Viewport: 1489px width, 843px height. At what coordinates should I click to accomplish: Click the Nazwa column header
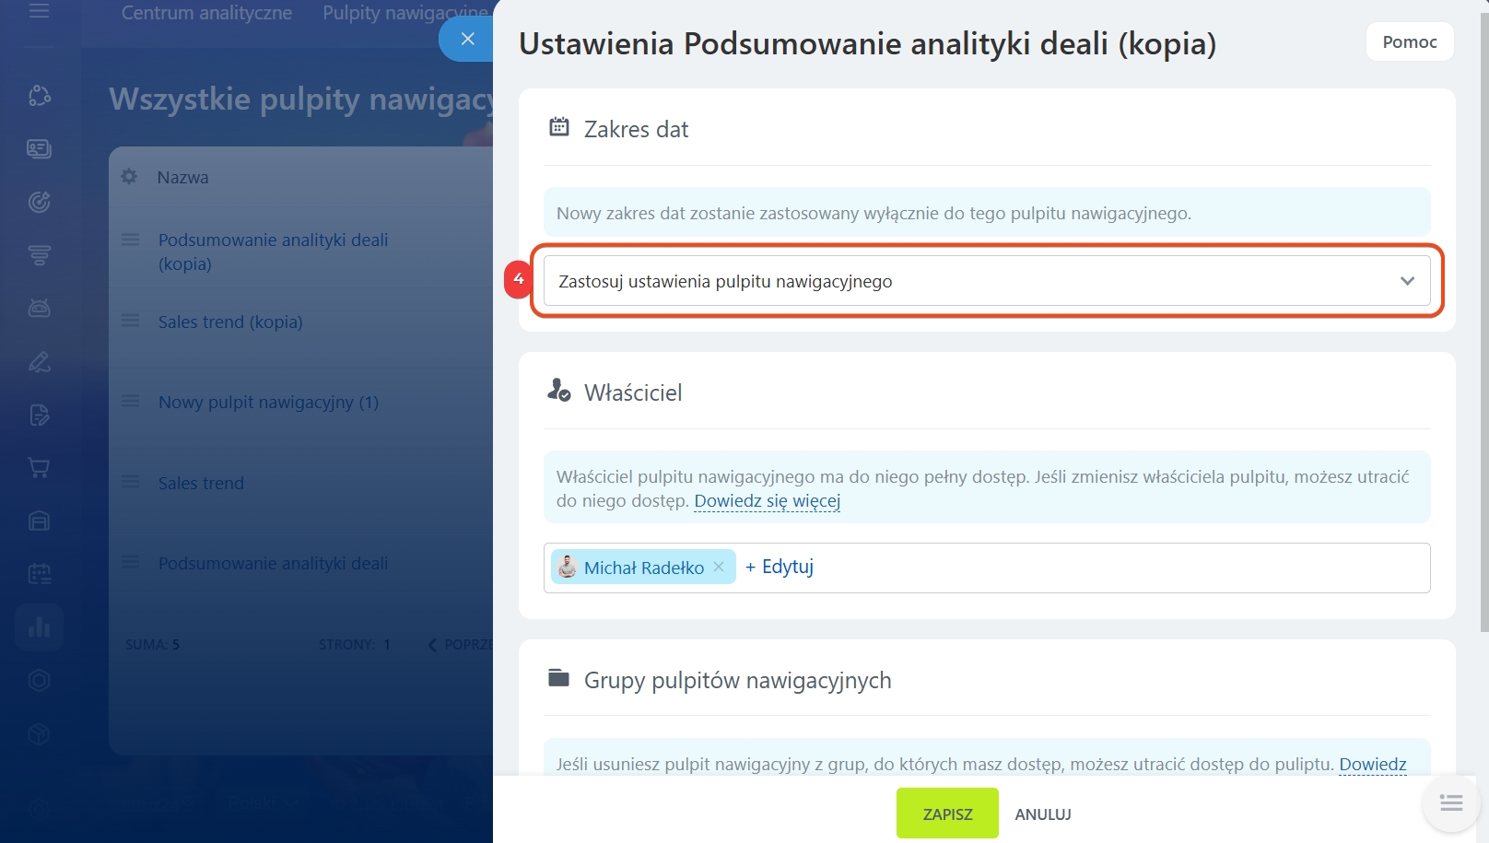pyautogui.click(x=182, y=177)
